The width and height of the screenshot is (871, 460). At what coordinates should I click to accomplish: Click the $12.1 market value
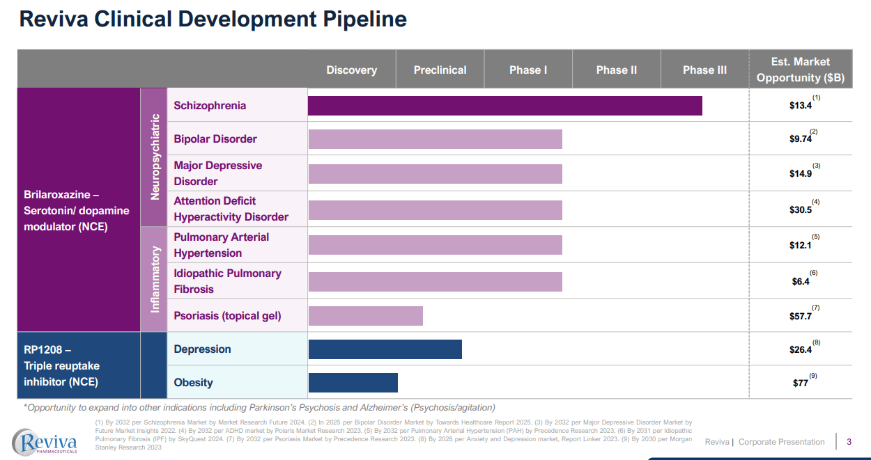point(801,245)
